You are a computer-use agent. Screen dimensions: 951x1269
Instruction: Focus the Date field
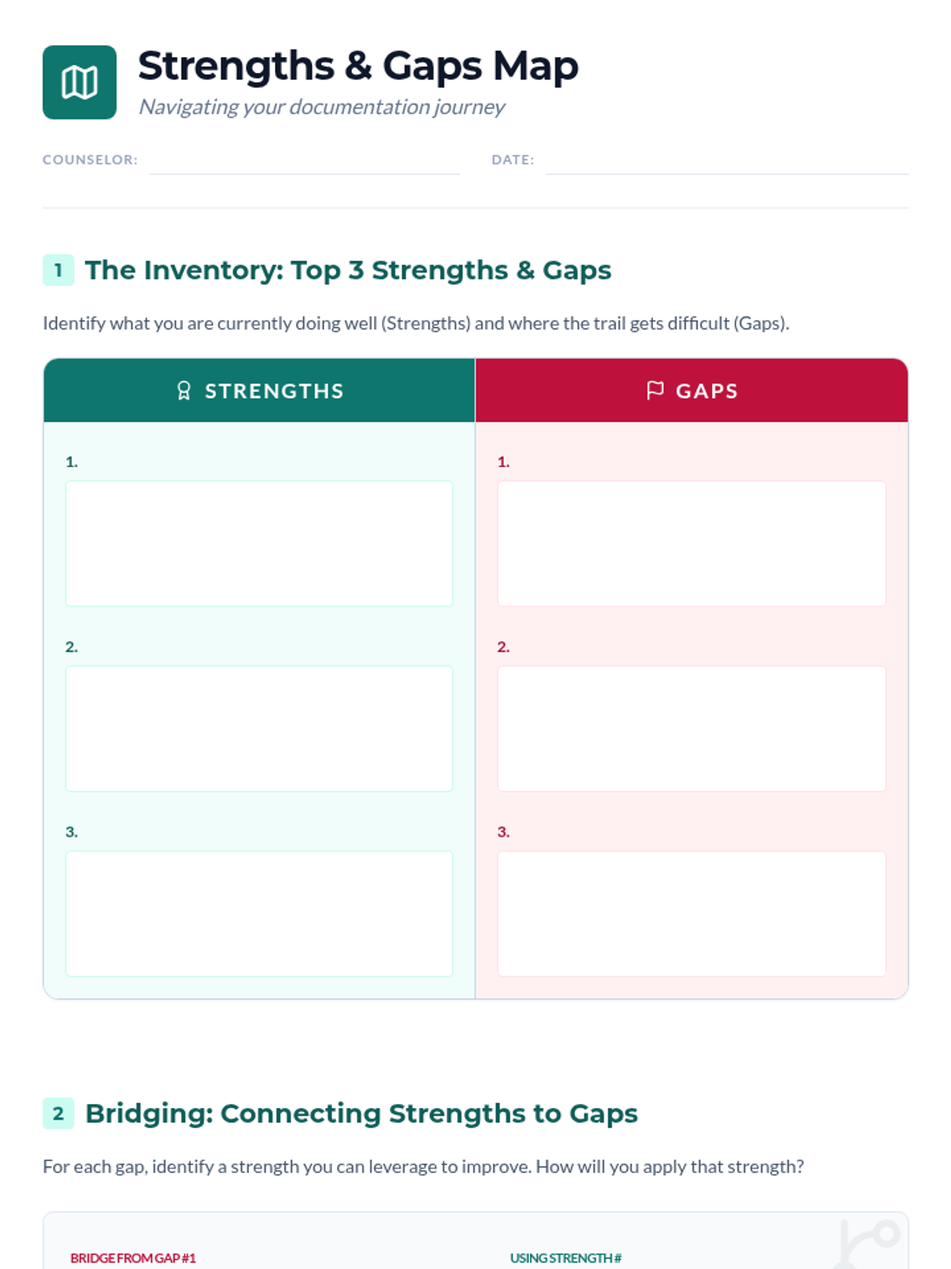point(726,161)
